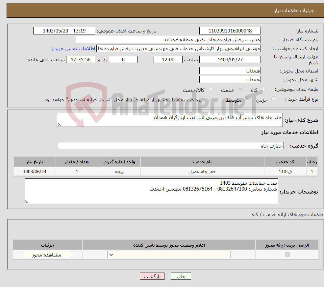Click service code cell ق-110
This screenshot has width=324, height=287.
285,172
